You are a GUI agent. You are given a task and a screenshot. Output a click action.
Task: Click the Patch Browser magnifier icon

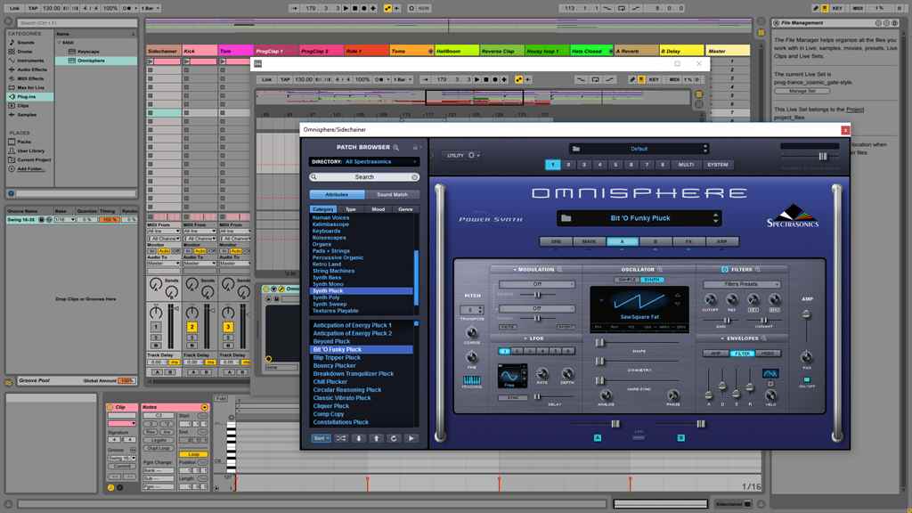(x=396, y=147)
